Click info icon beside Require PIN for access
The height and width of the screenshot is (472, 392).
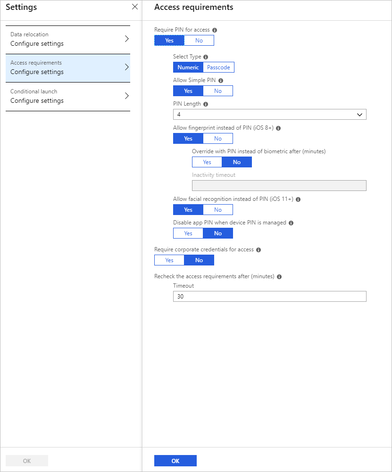[x=215, y=30]
